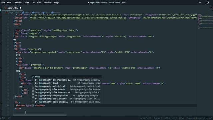Click the 50% text line
Screen dimensions: 213x120
[x=18, y=71]
